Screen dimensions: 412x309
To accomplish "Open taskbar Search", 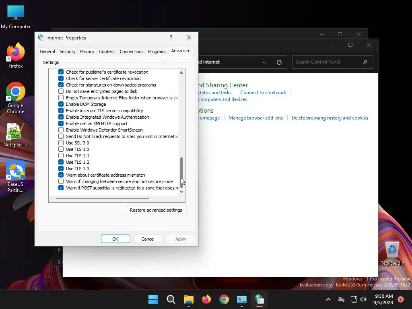I will (x=171, y=299).
